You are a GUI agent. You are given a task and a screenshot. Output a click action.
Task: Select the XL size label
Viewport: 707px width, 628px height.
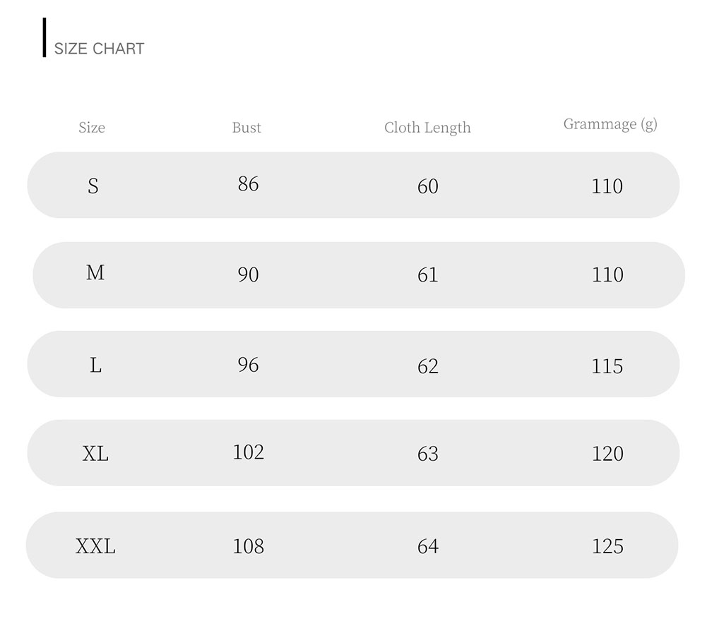point(96,453)
